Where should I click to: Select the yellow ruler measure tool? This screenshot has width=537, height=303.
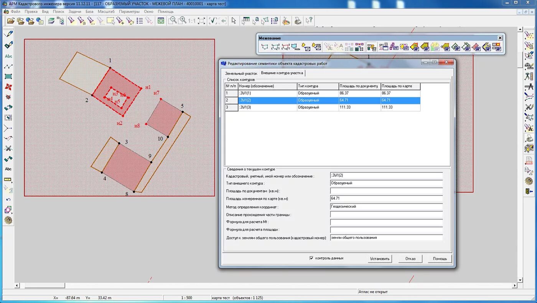tap(8, 179)
